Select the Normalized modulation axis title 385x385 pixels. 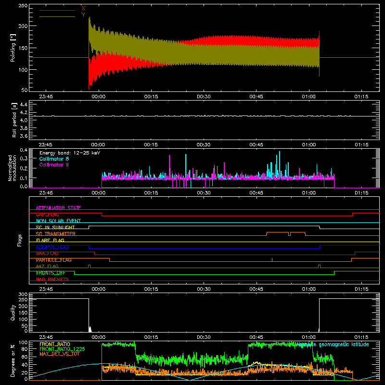point(12,168)
